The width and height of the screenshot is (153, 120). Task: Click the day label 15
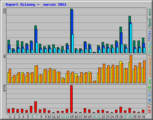[x=72, y=117]
